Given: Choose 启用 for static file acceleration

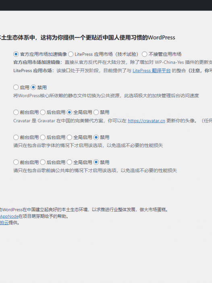Looking at the screenshot, I should point(16,87).
